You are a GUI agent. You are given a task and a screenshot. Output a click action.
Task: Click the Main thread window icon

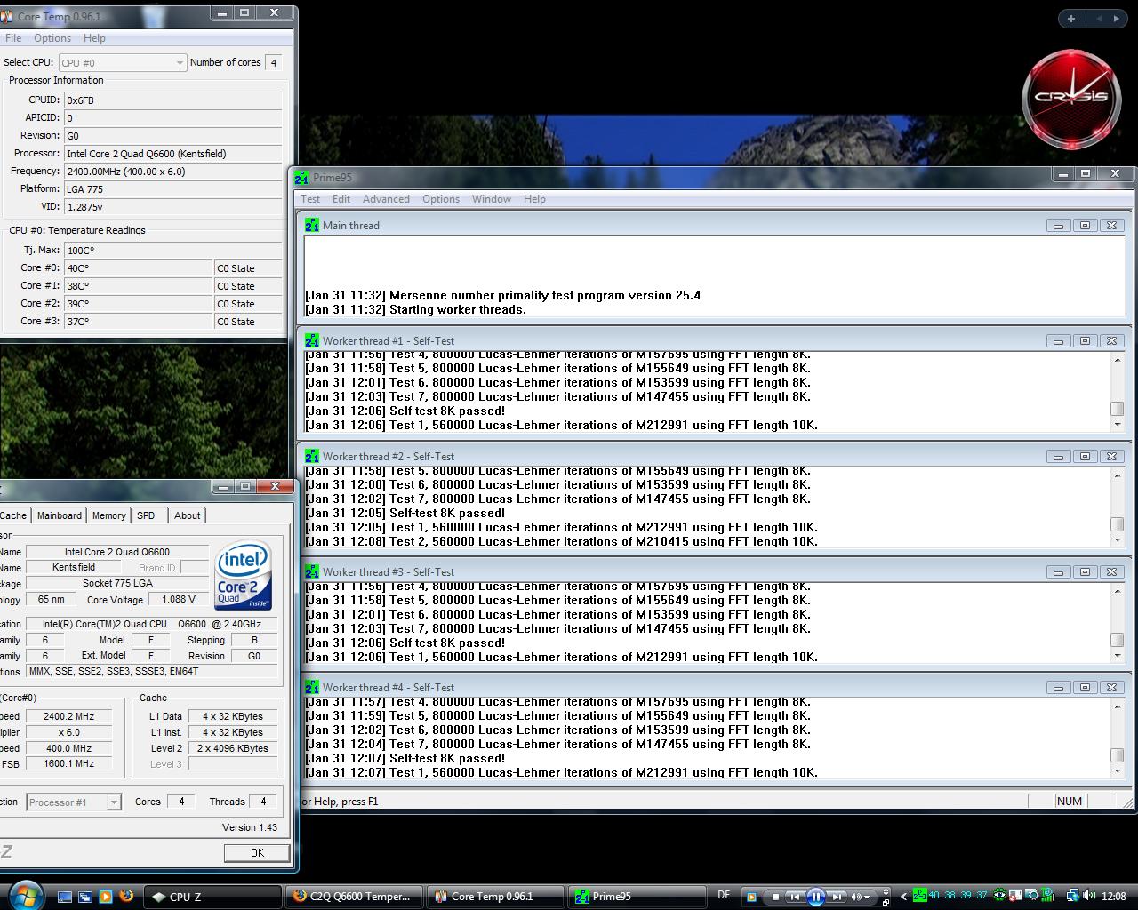[311, 225]
